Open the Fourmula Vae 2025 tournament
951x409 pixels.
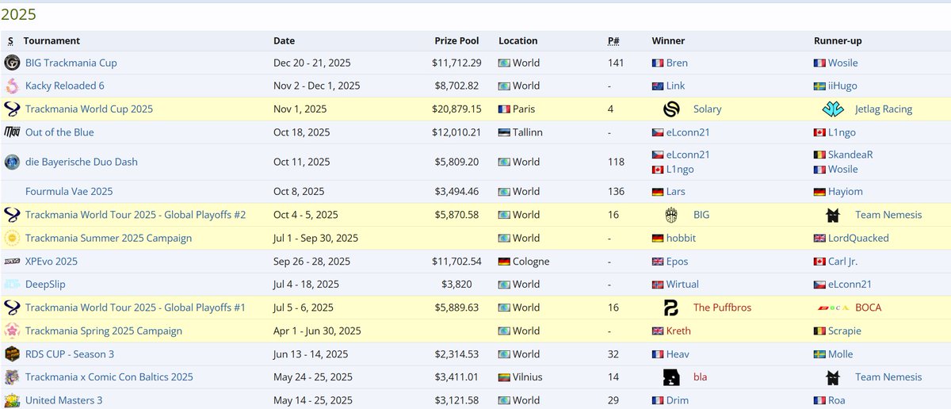pos(69,191)
